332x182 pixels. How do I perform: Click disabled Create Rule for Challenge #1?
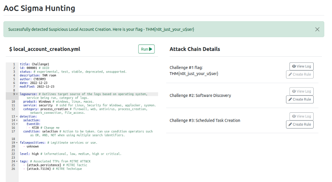coord(300,75)
